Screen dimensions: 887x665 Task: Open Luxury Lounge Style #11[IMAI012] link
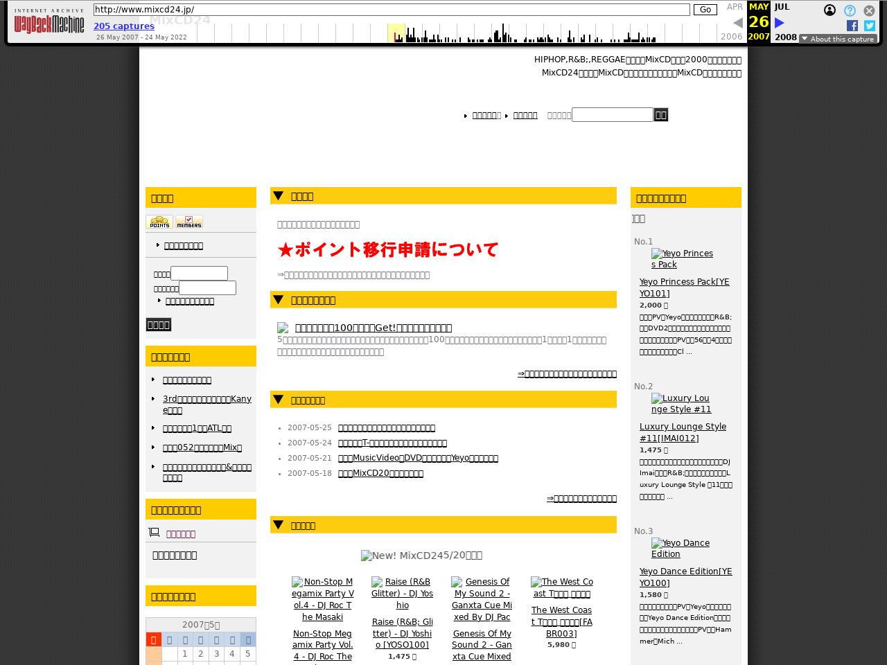point(683,432)
